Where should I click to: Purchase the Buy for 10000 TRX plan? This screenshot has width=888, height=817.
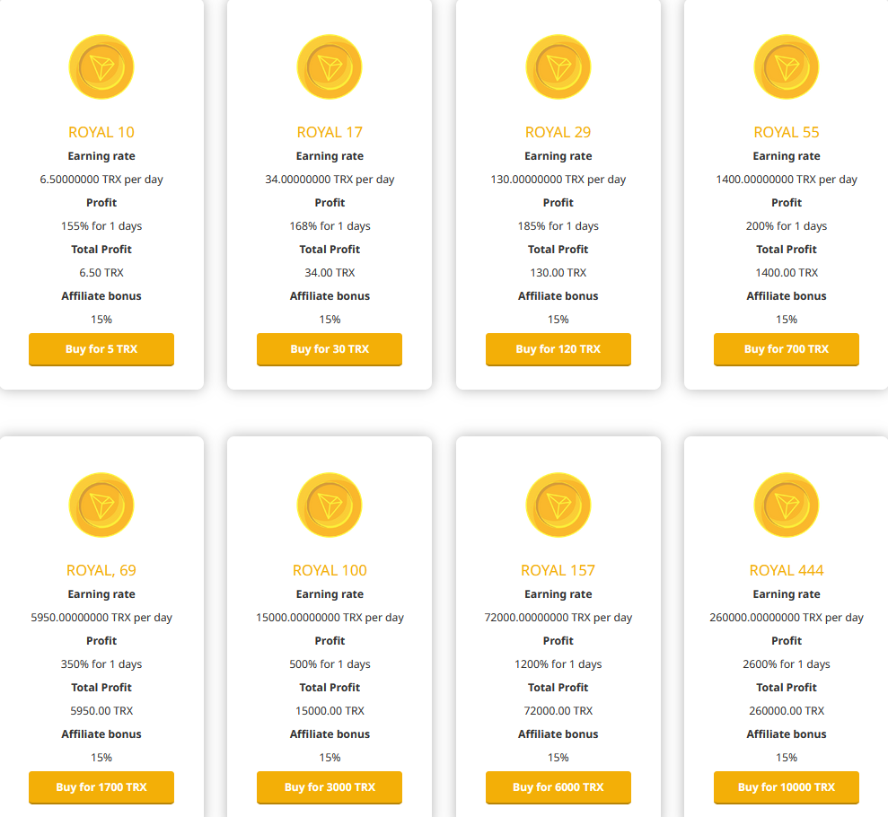coord(786,787)
